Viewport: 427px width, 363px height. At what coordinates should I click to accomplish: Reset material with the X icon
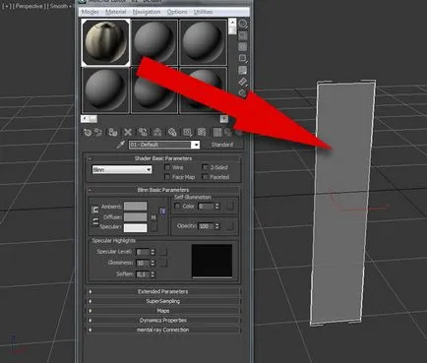tap(128, 132)
